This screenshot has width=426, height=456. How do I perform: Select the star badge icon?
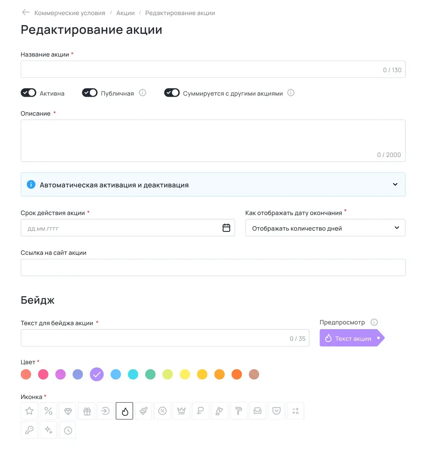coord(29,411)
